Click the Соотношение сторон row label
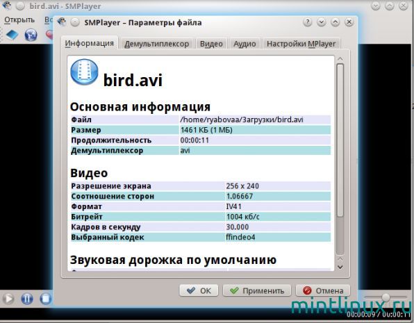Image resolution: width=414 pixels, height=323 pixels. [x=113, y=196]
